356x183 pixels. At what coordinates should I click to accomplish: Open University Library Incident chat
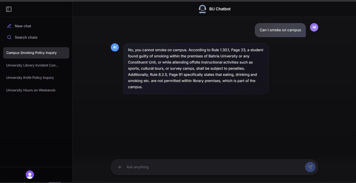pyautogui.click(x=36, y=65)
